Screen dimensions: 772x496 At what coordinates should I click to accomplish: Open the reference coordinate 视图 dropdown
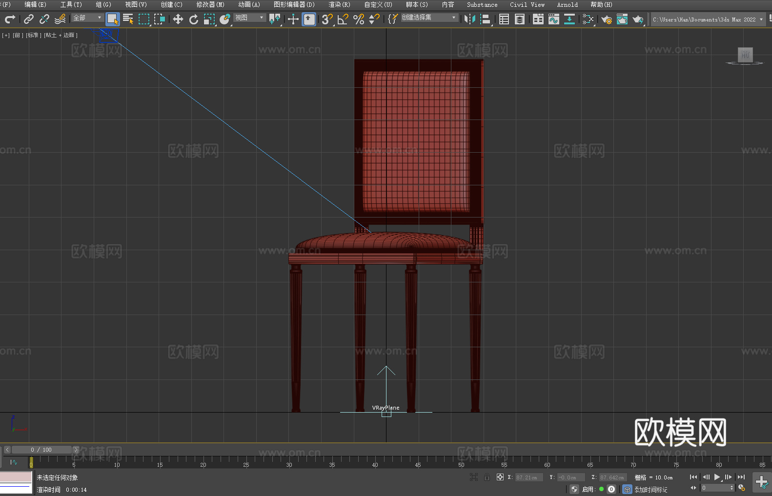(249, 18)
